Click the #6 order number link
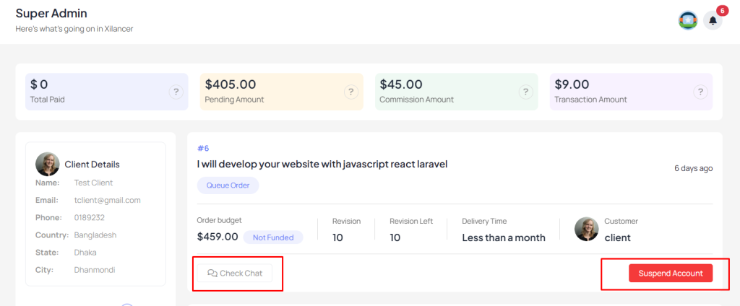 203,149
